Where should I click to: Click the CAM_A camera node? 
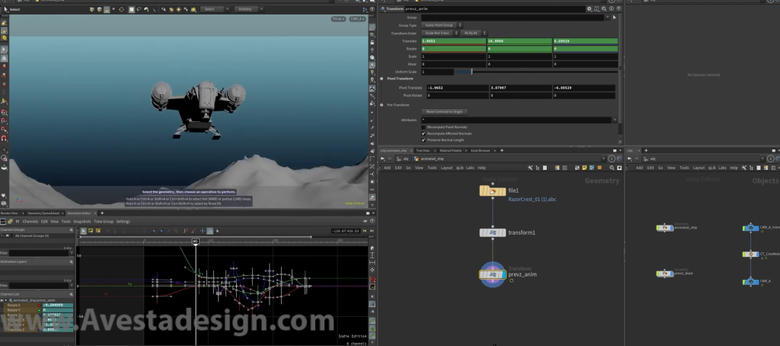coord(750,282)
